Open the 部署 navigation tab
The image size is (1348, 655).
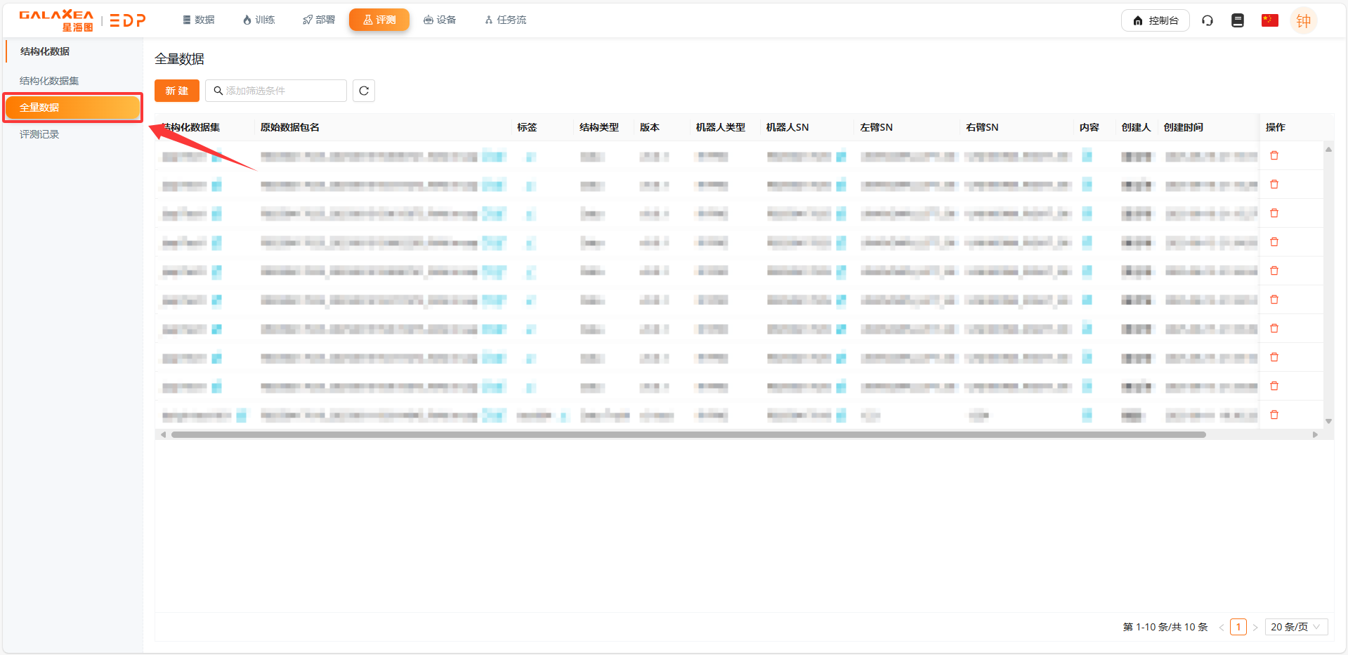[319, 20]
